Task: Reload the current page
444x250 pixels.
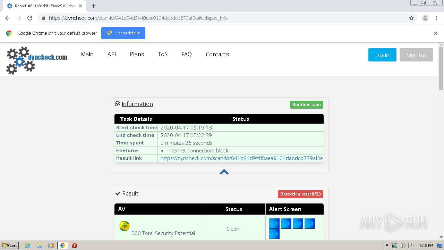Action: pos(30,18)
